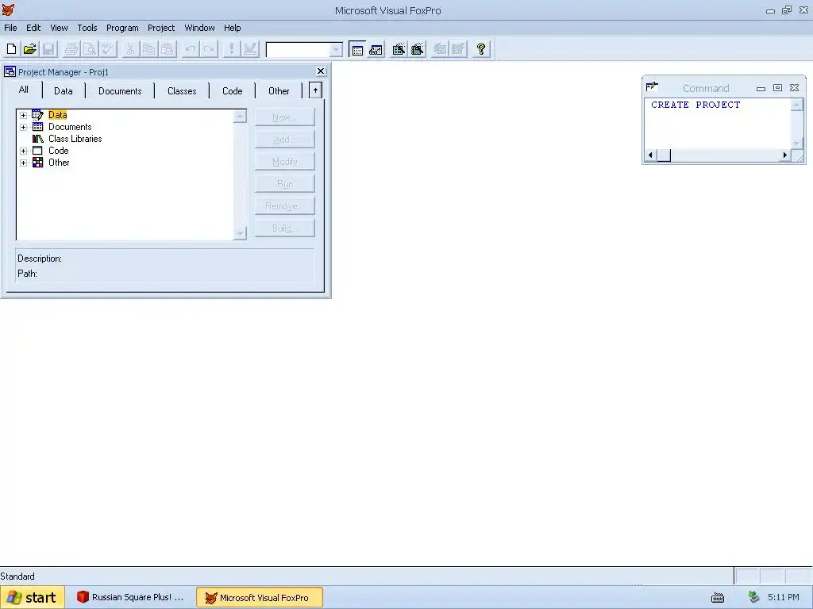Click the Undo toolbar icon

tap(191, 49)
